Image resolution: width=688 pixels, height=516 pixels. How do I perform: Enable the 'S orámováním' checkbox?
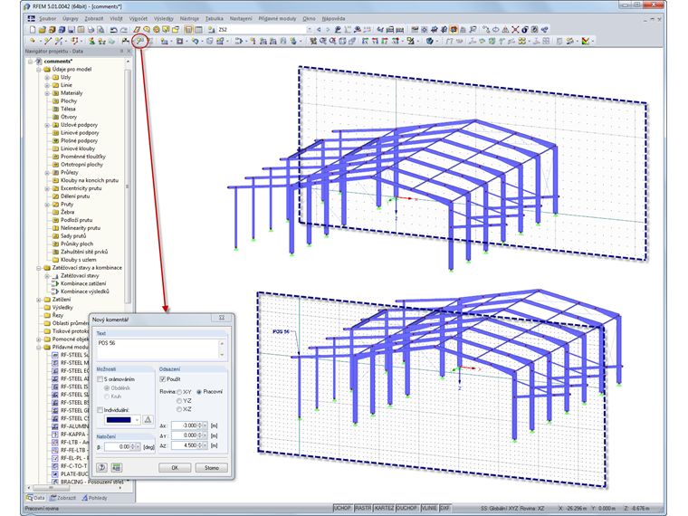pos(100,378)
